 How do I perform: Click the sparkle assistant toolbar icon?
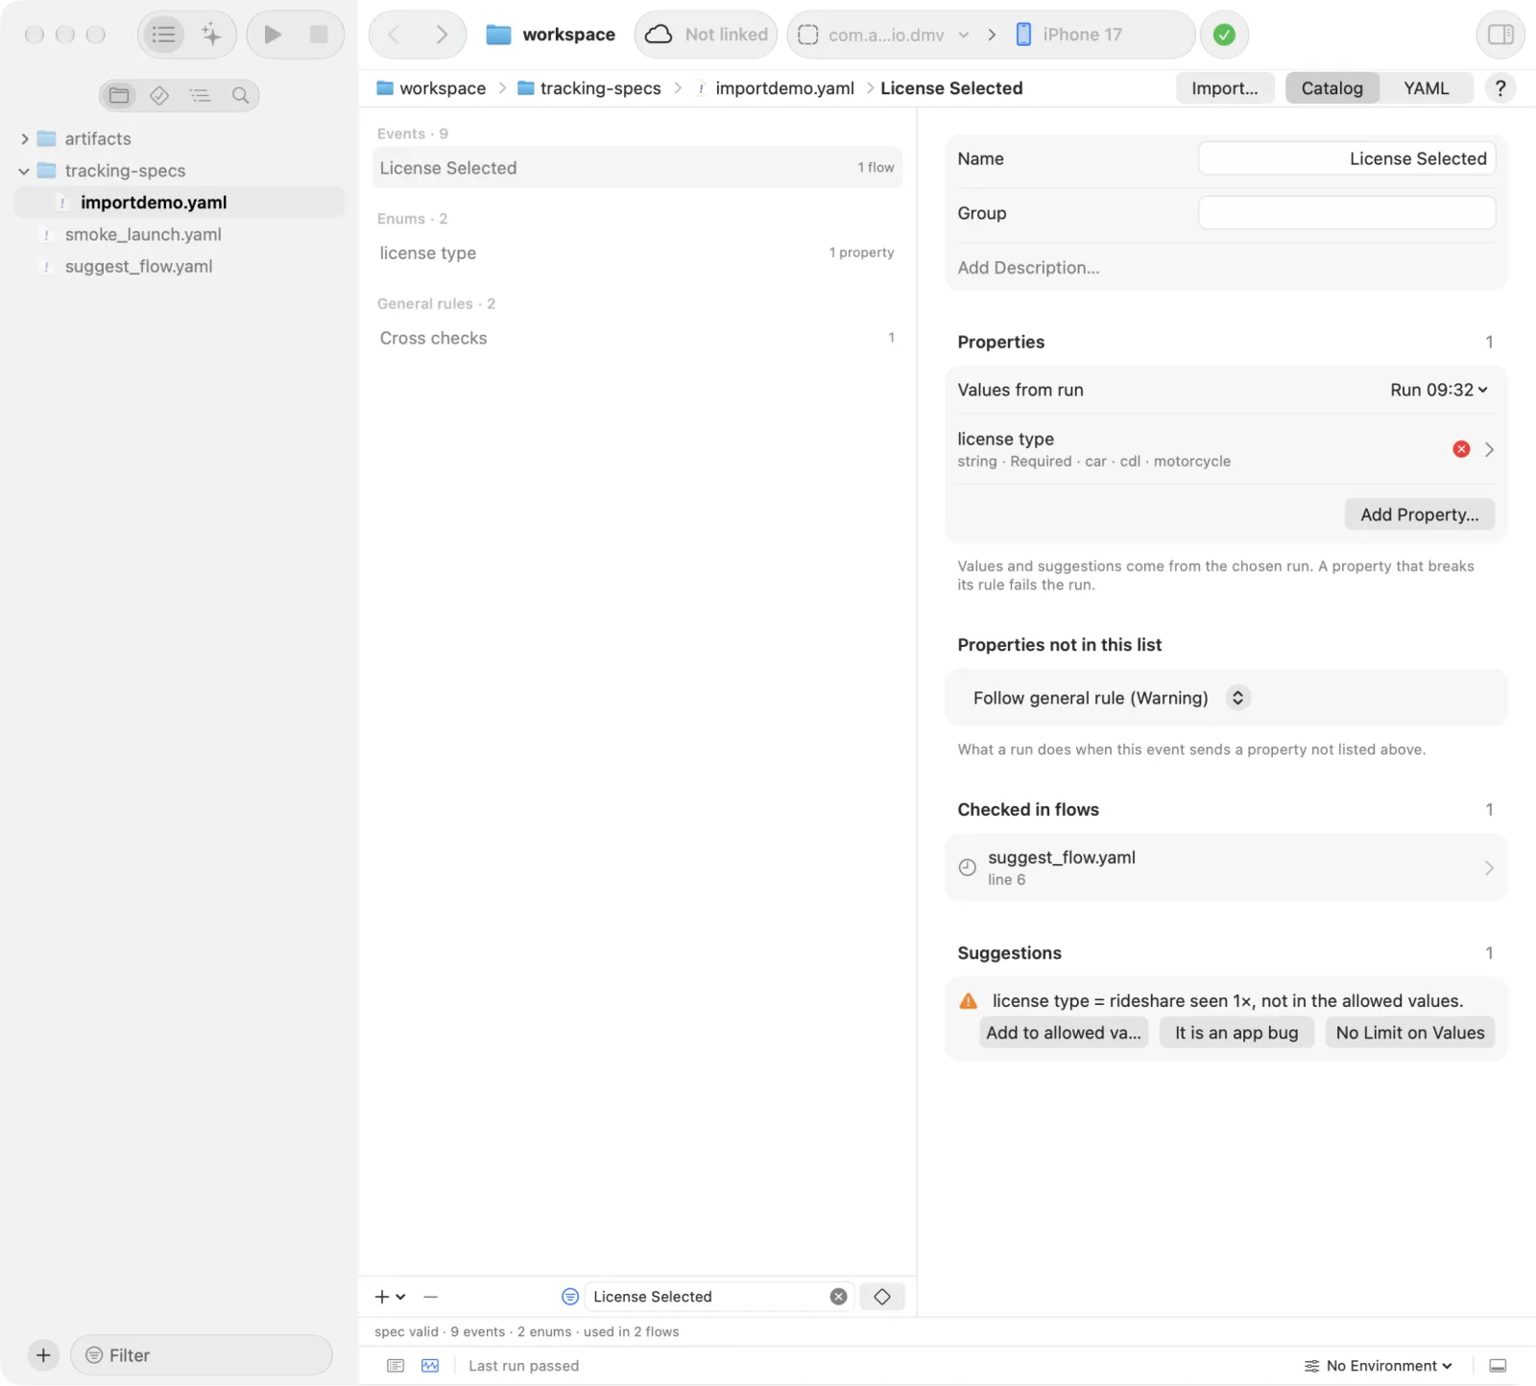point(211,35)
